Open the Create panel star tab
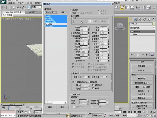157x118 pixels. pyautogui.click(x=131, y=19)
